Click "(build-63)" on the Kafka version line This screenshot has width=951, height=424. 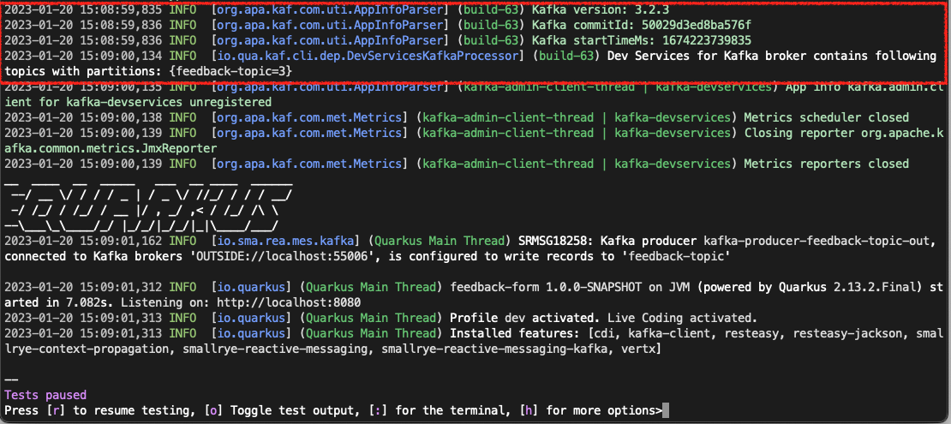pyautogui.click(x=489, y=10)
